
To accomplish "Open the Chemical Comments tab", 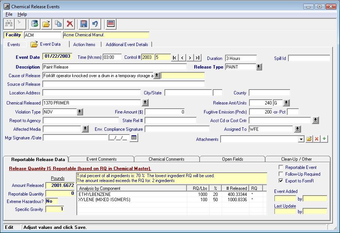I will click(167, 159).
